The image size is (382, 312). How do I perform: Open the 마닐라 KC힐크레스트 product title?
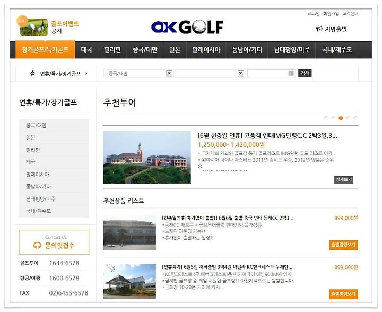pyautogui.click(x=227, y=267)
